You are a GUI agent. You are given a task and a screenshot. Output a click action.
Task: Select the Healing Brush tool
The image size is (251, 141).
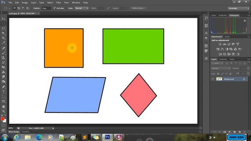pos(4,48)
